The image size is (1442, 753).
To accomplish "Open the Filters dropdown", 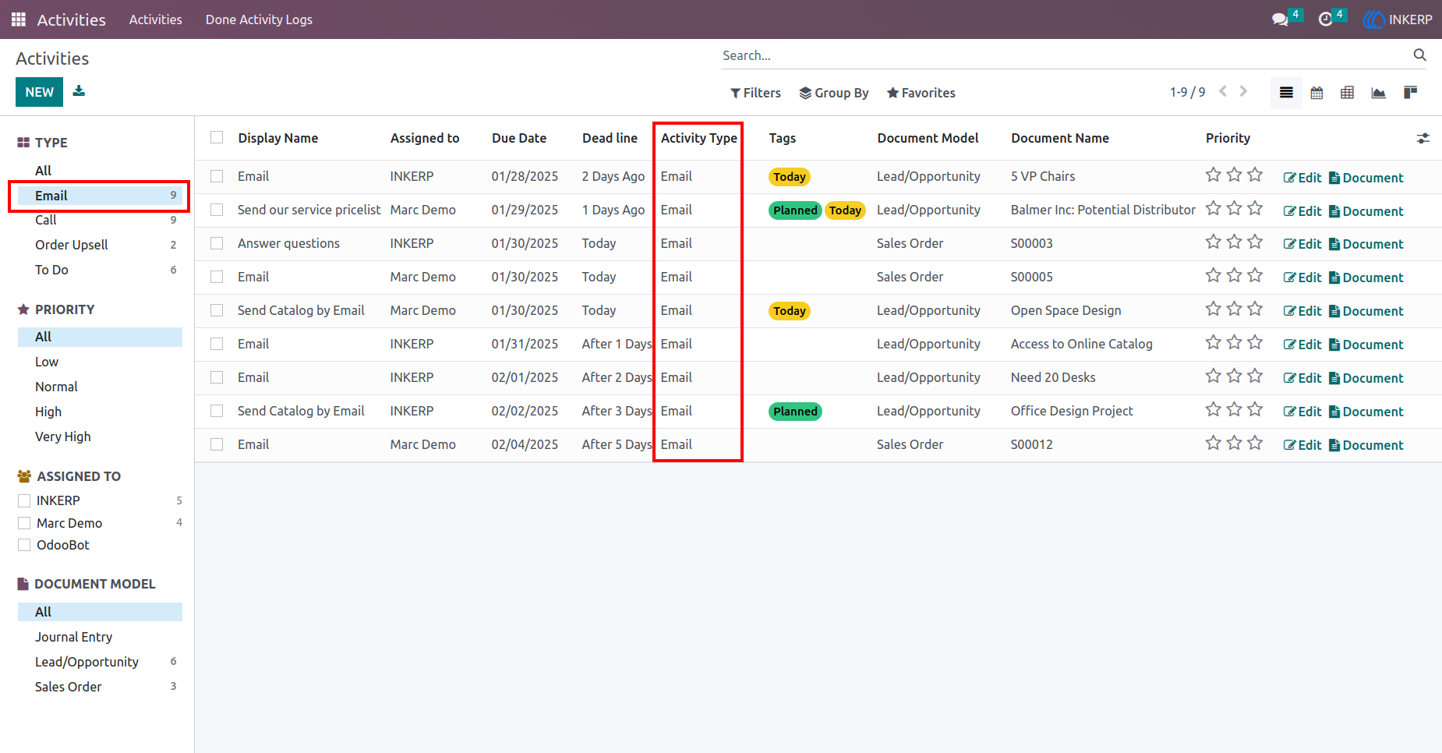I will [x=755, y=93].
